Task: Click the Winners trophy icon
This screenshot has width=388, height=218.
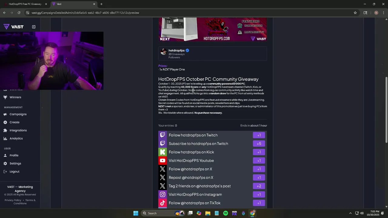Action: click(x=5, y=97)
